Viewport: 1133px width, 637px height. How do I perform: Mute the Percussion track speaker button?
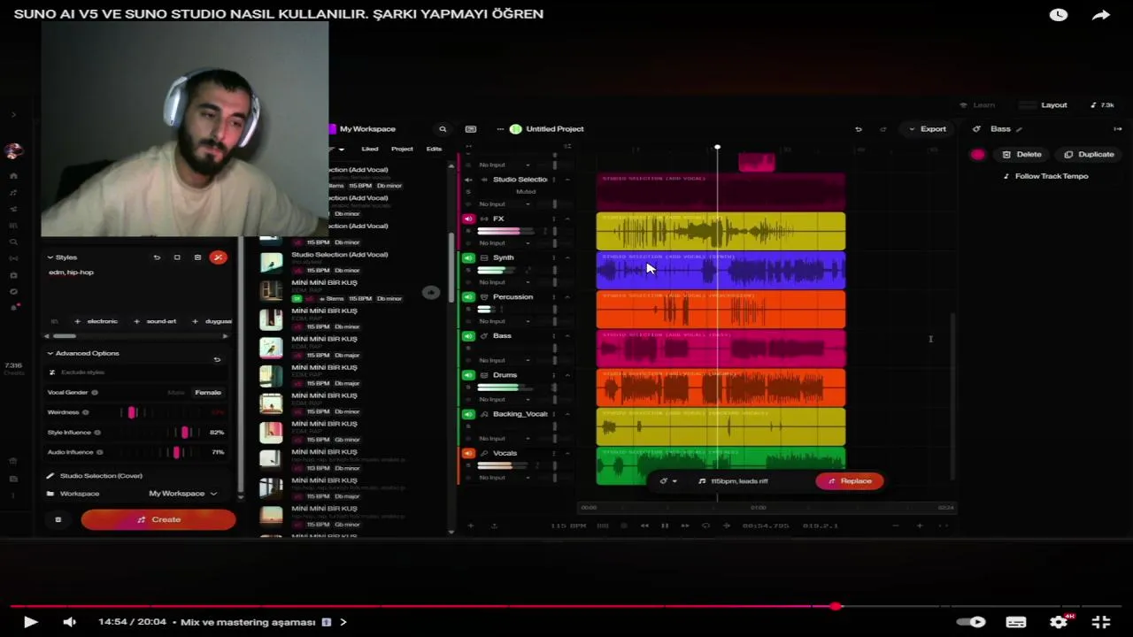(x=468, y=296)
